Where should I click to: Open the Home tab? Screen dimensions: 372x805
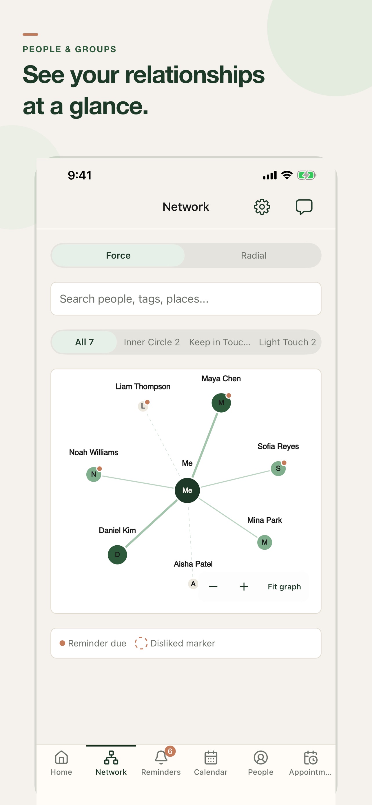61,763
